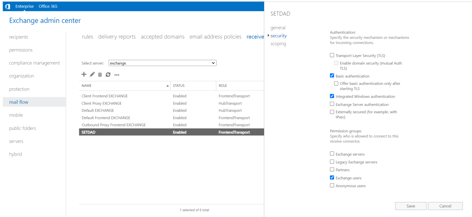The height and width of the screenshot is (217, 472).
Task: Go to recipients in left navigation
Action: [18, 37]
